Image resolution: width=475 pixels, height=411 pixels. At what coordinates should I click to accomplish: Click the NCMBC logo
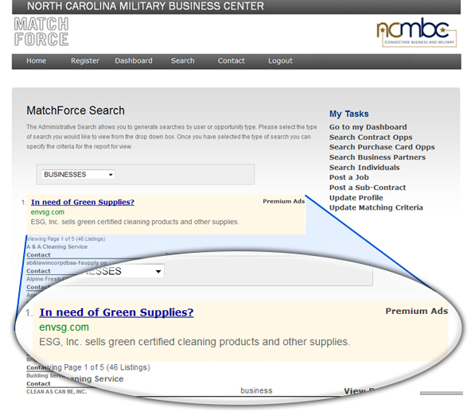[x=417, y=33]
